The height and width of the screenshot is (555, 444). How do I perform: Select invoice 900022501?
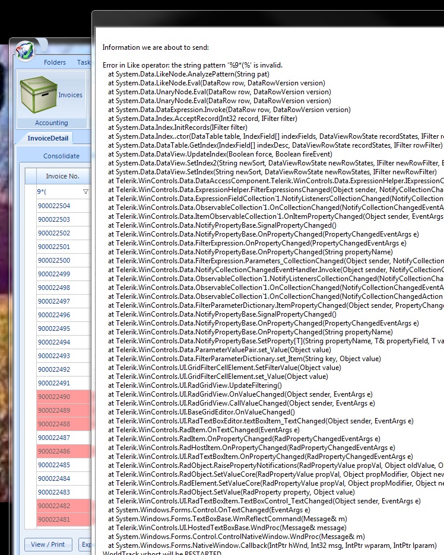[x=63, y=247]
